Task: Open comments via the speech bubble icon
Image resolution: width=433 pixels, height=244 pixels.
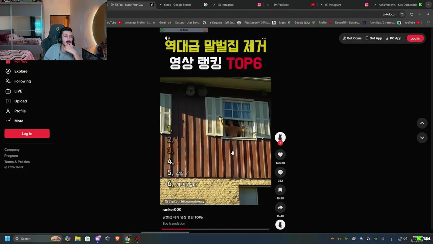Action: [280, 172]
